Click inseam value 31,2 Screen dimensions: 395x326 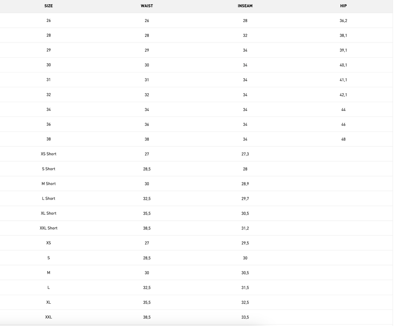(x=245, y=228)
